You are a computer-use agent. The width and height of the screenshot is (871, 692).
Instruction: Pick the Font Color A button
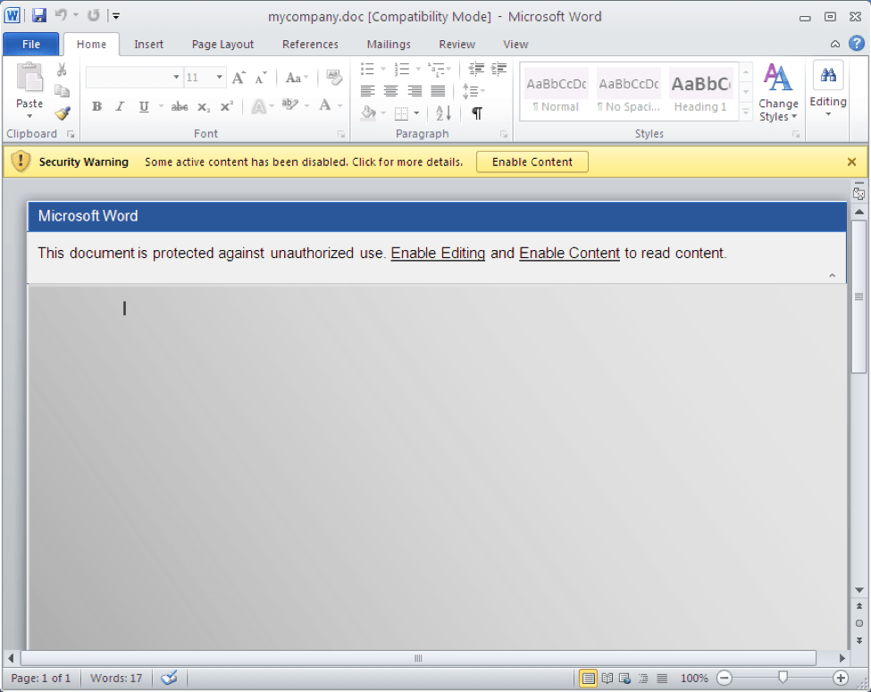click(325, 105)
